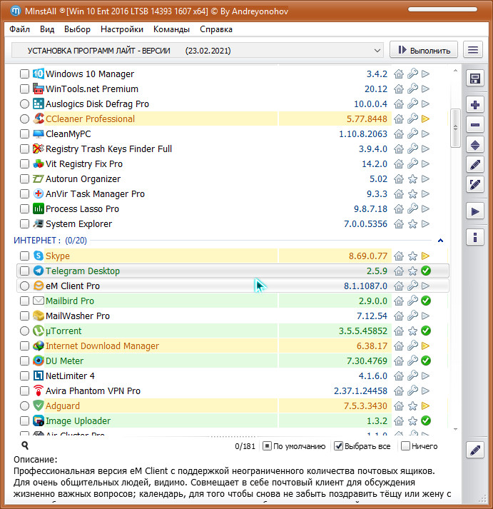Click the home icon for Process Lasso Pro
The width and height of the screenshot is (493, 509).
pos(399,208)
